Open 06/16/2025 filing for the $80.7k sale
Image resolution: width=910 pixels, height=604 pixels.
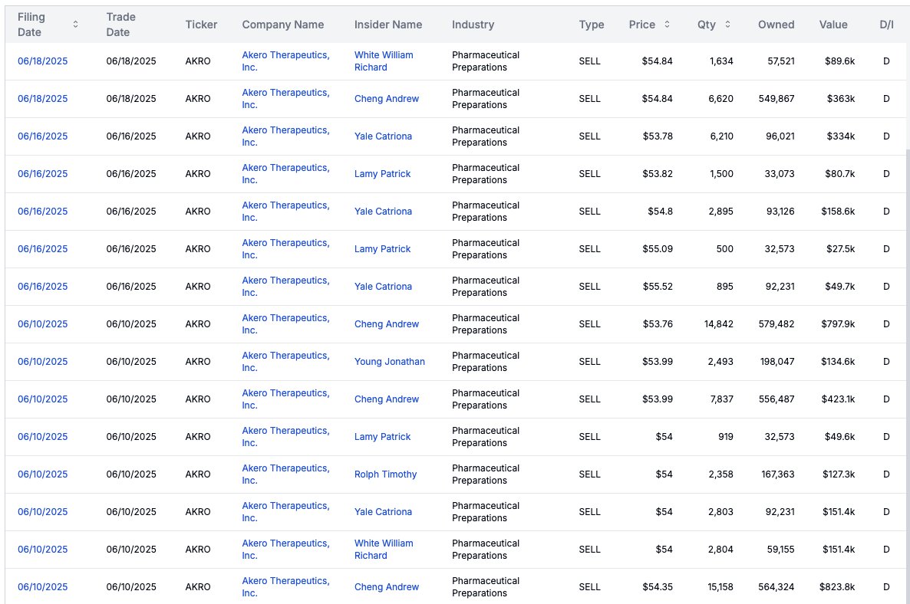tap(42, 174)
